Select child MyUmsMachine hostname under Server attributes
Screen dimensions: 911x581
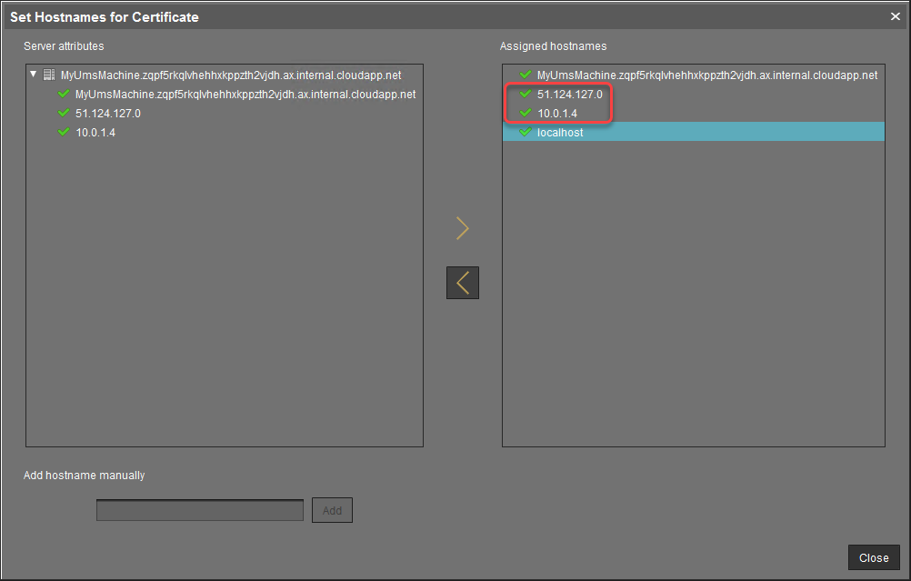coord(245,95)
